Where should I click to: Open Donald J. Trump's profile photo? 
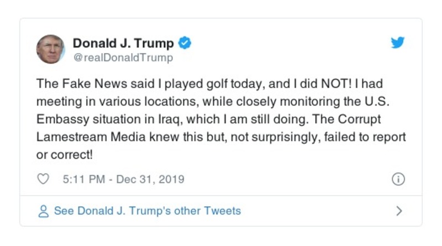click(x=51, y=49)
